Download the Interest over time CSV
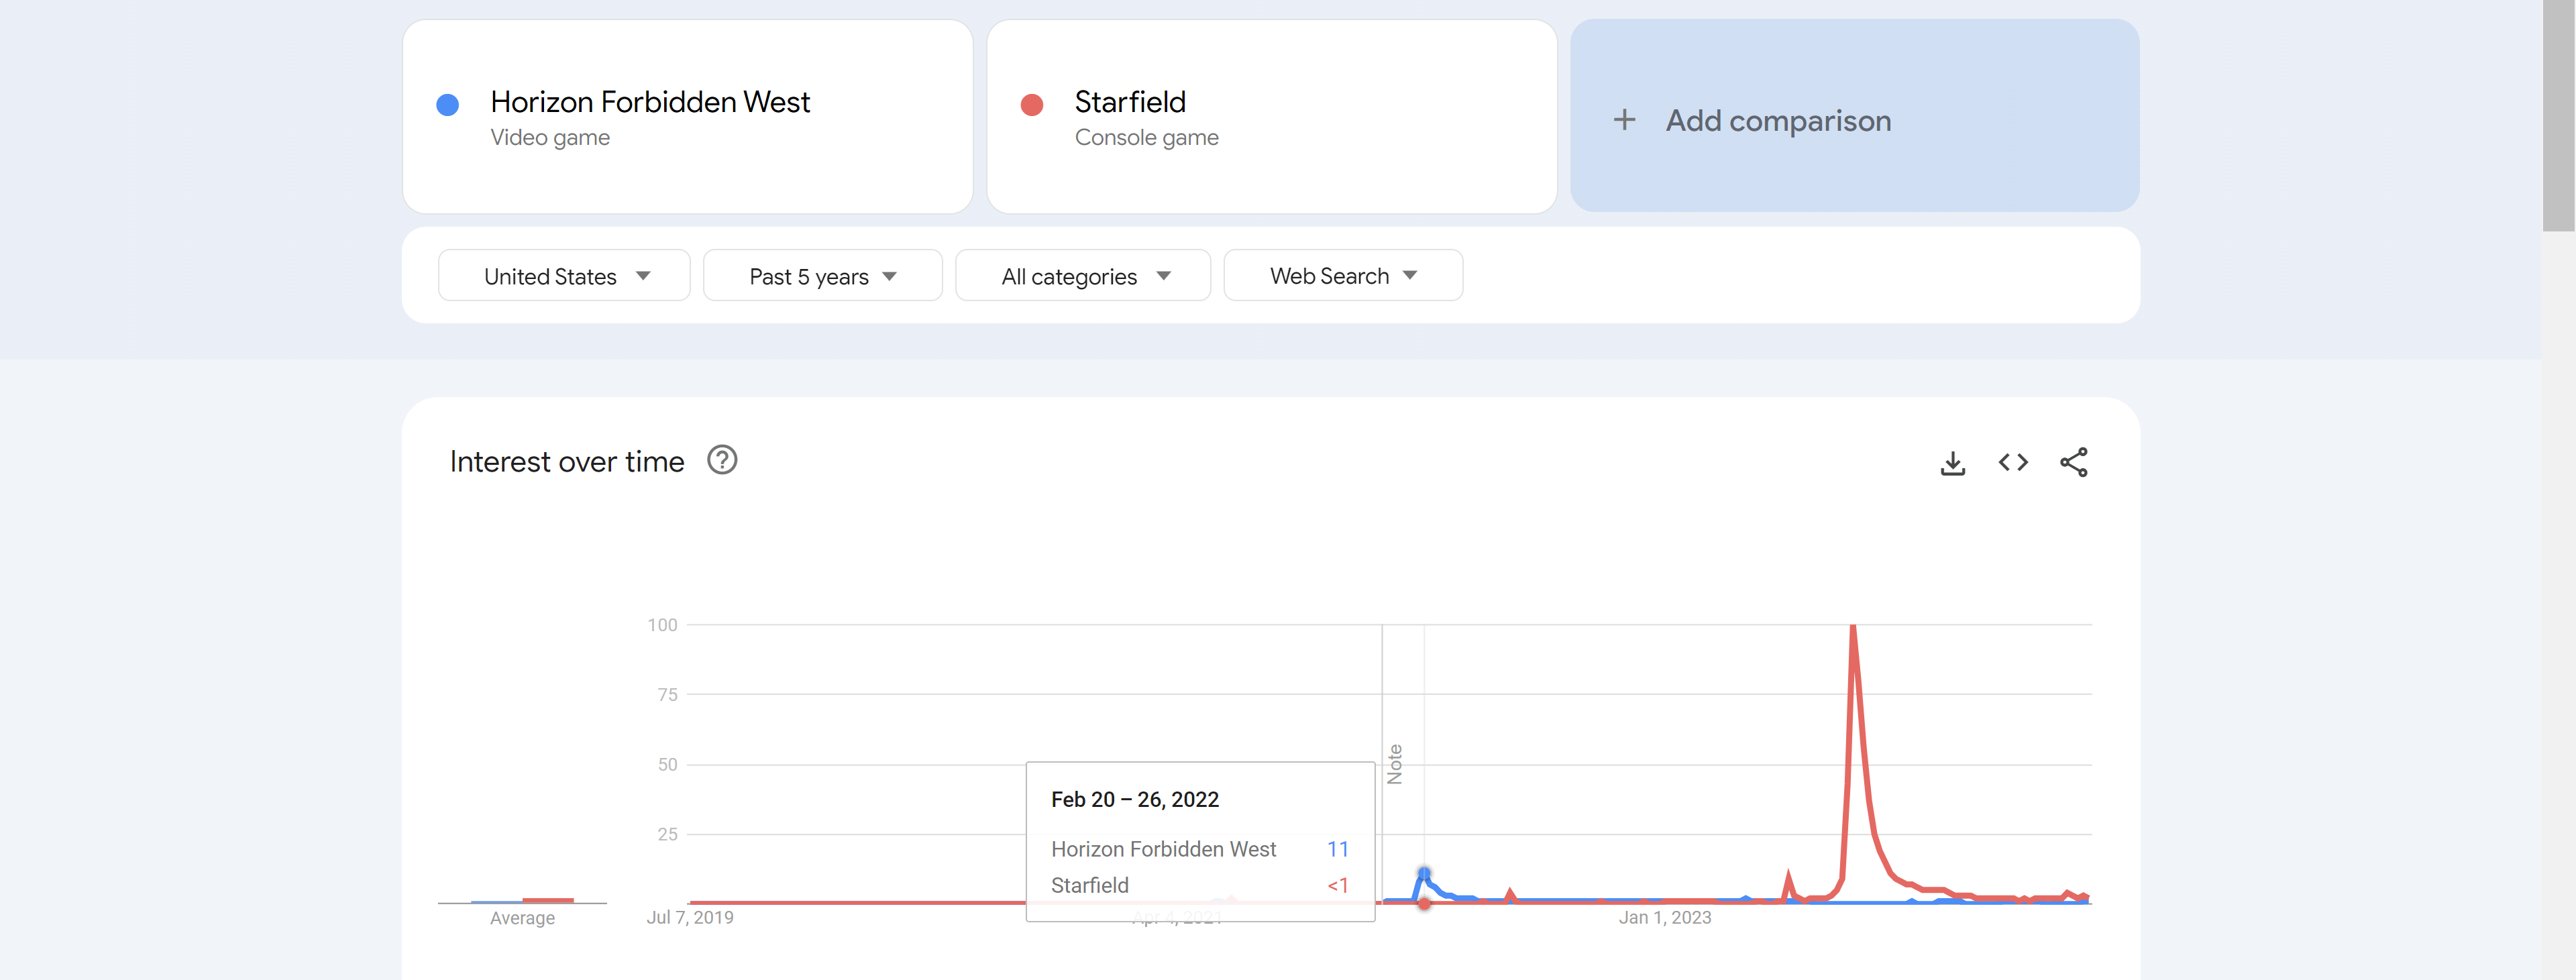 coord(1952,463)
